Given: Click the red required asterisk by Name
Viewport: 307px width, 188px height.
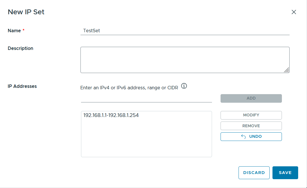Looking at the screenshot, I should point(23,30).
